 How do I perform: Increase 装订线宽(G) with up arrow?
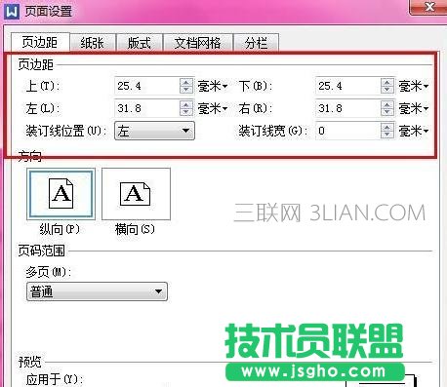(387, 127)
